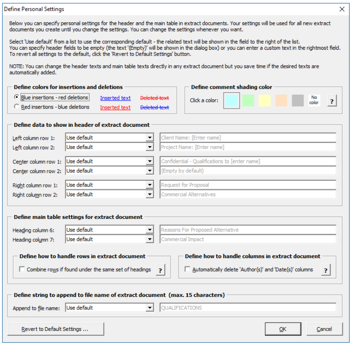Click Request for Proposal text field
The width and height of the screenshot is (350, 344).
coord(248,185)
